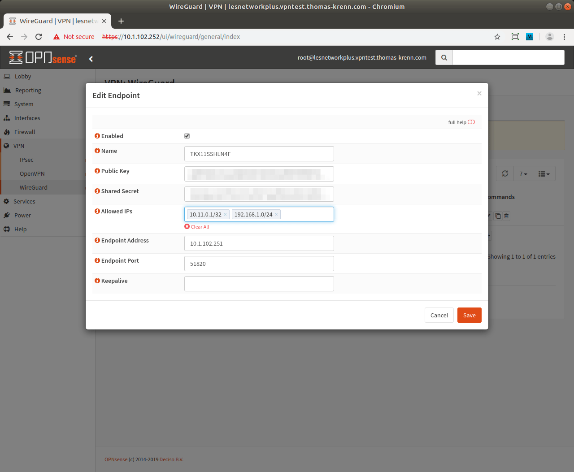Open the rows-per-page dropdown showing 7
Screen dimensions: 574x472
(x=523, y=173)
